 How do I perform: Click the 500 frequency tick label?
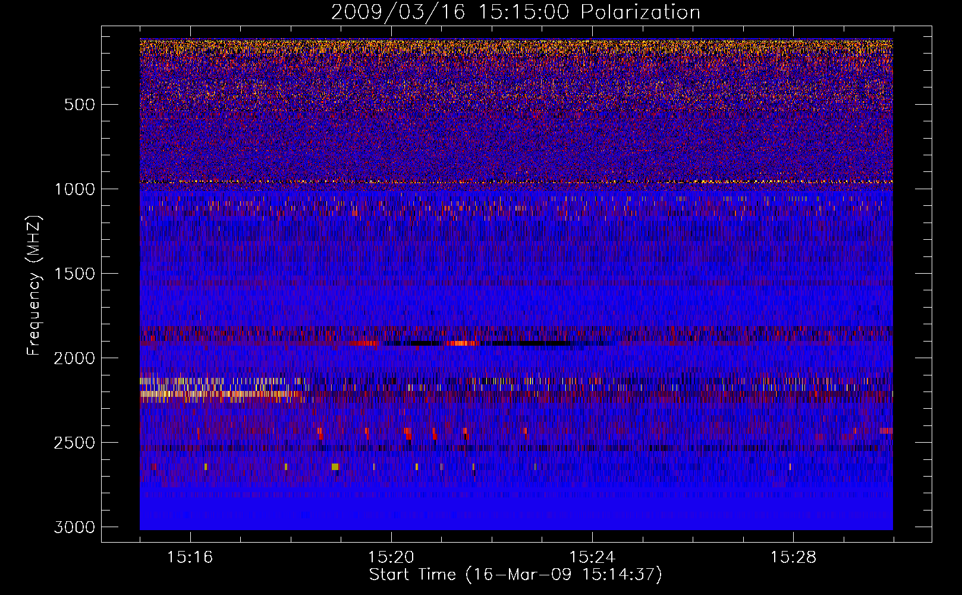80,105
